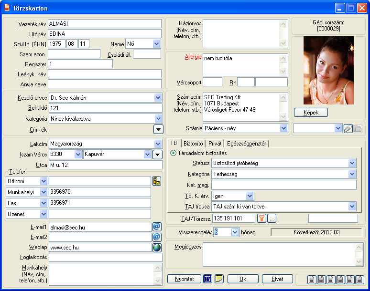Image resolution: width=370 pixels, height=291 pixels.
Task: Click the Utónév field containing EDINA
Action: [x=105, y=34]
